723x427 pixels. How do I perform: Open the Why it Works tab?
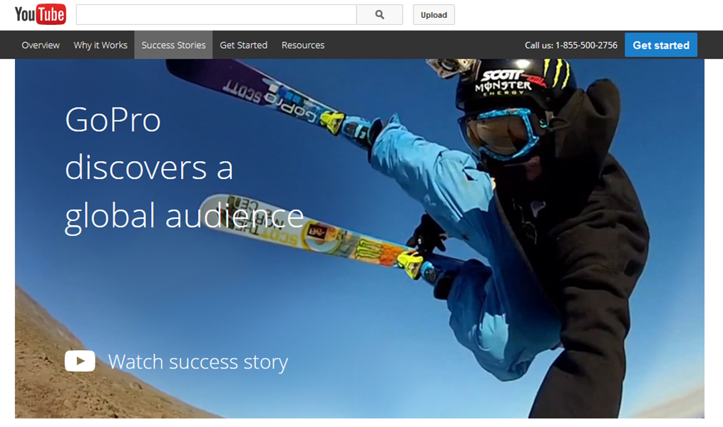click(x=101, y=45)
